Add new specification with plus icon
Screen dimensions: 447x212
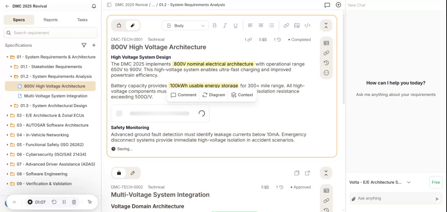[x=94, y=45]
